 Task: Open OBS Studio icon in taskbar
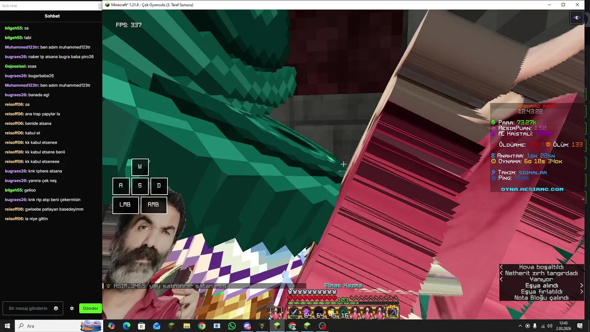click(x=322, y=326)
